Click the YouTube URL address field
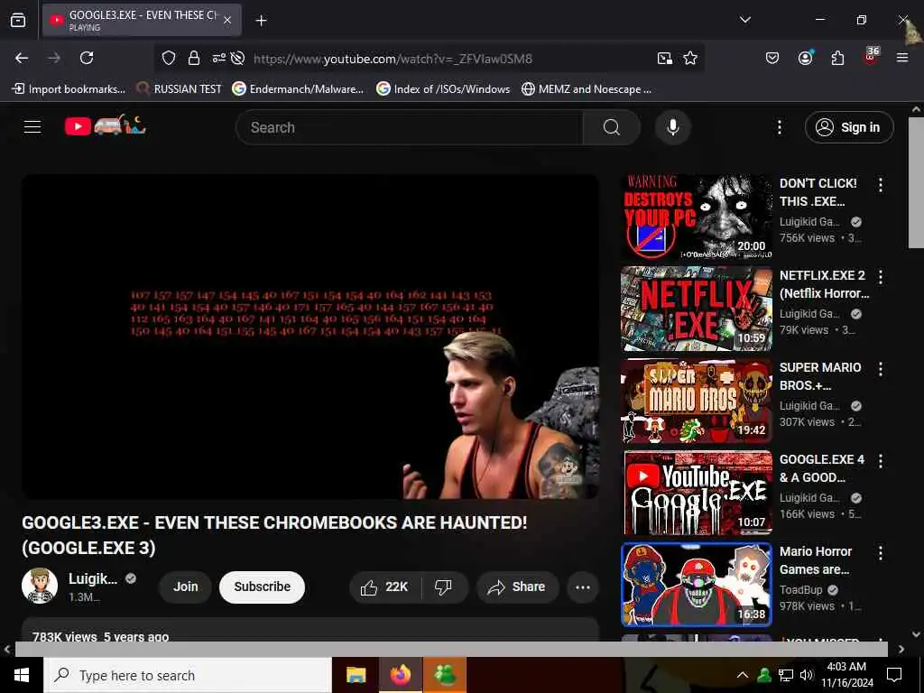 393,59
